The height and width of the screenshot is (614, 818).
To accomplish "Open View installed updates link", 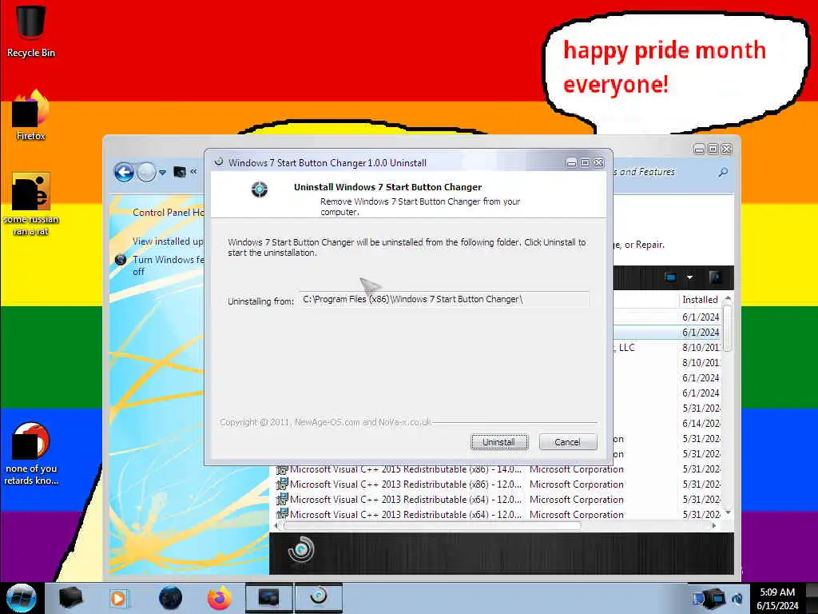I will click(x=168, y=241).
